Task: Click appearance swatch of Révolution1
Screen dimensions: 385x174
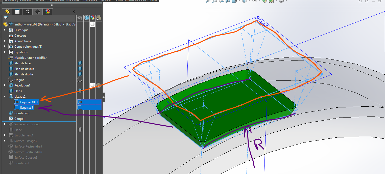Action: 93,85
